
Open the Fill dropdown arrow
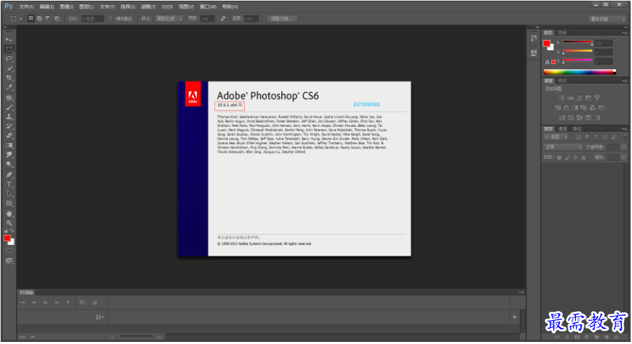click(624, 158)
